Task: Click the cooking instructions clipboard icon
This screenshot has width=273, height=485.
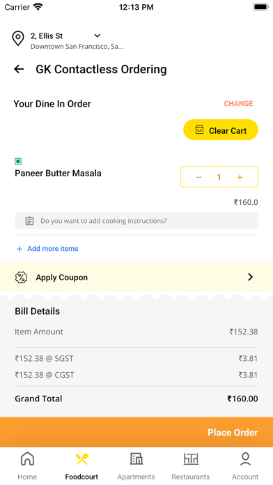Action: coord(29,221)
